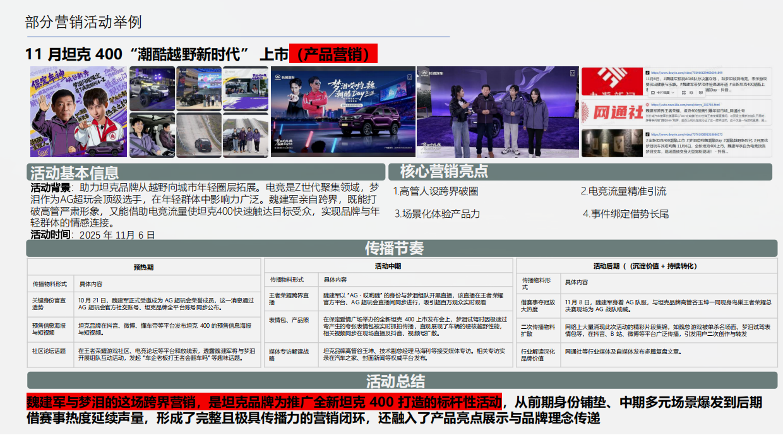This screenshot has width=783, height=440.
Task: Select highlight 2.电竞流量精准引流
Action: pyautogui.click(x=623, y=191)
